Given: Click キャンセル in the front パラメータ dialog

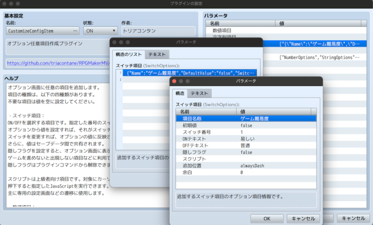Looking at the screenshot, I should (303, 219).
